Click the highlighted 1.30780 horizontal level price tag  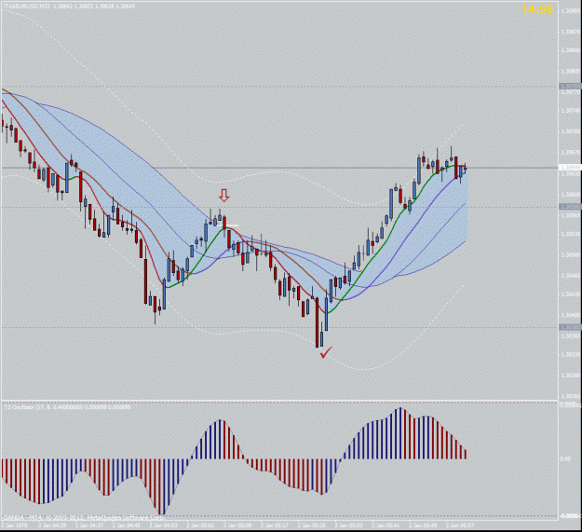(571, 86)
